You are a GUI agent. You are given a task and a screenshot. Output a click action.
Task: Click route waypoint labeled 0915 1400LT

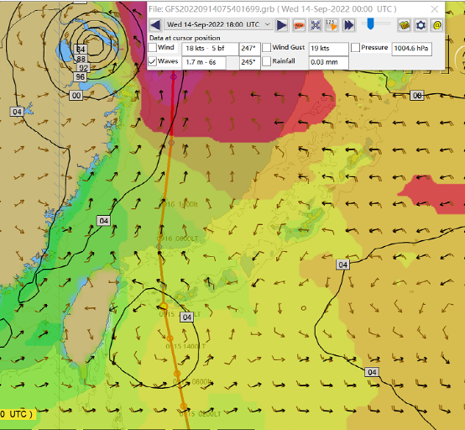point(170,338)
